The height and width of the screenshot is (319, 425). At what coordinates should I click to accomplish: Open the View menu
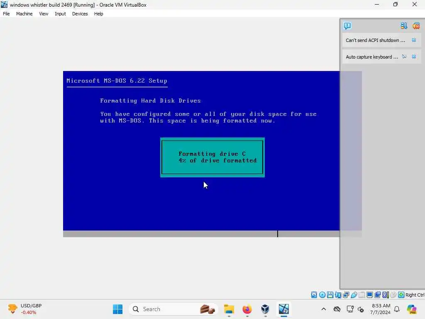[43, 14]
